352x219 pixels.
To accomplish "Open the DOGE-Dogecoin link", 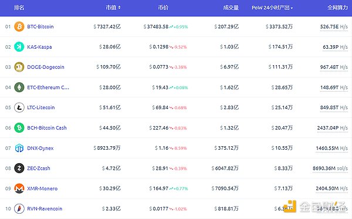I will click(x=46, y=67).
